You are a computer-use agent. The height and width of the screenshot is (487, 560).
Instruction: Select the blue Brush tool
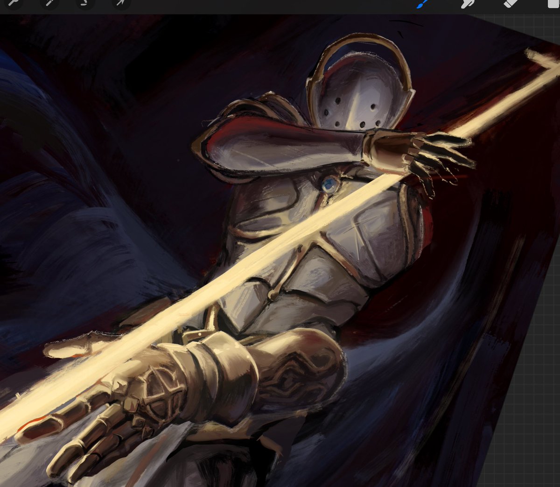tap(423, 4)
